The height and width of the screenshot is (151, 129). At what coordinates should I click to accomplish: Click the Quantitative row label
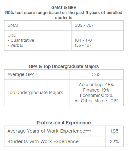[21, 40]
